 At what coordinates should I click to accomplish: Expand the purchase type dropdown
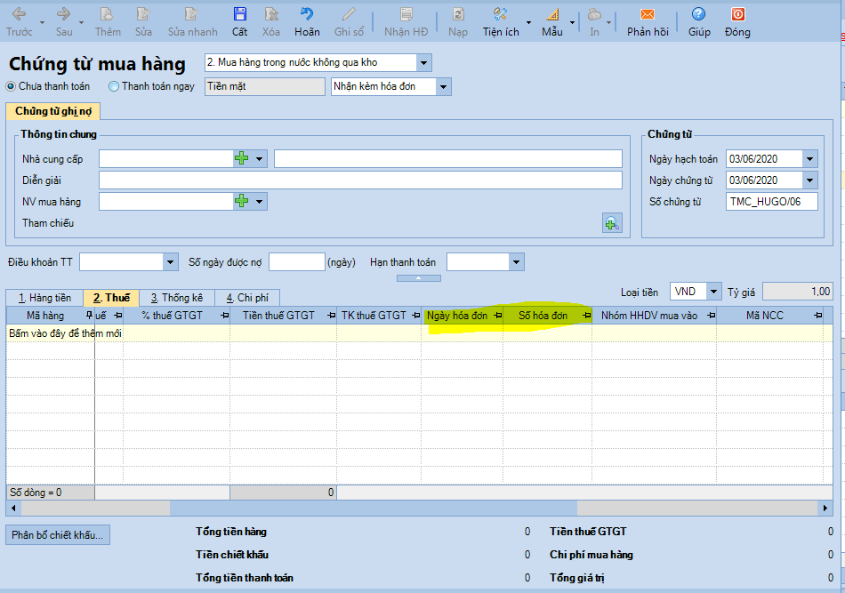[x=423, y=62]
